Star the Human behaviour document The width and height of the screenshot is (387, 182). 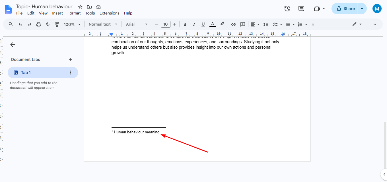(80, 7)
